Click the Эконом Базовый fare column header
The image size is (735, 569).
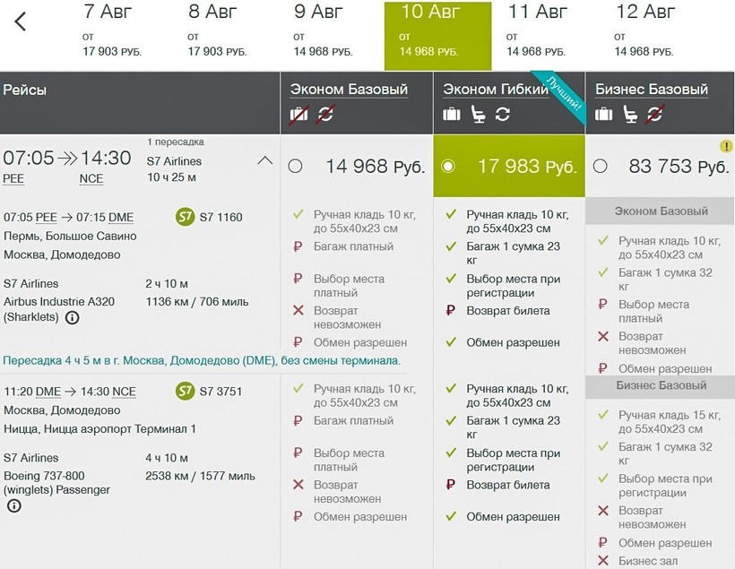tap(349, 89)
